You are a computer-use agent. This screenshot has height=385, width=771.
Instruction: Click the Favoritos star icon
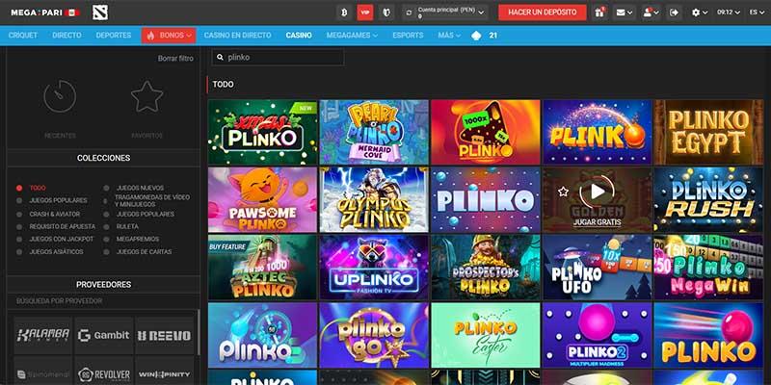coord(147,96)
